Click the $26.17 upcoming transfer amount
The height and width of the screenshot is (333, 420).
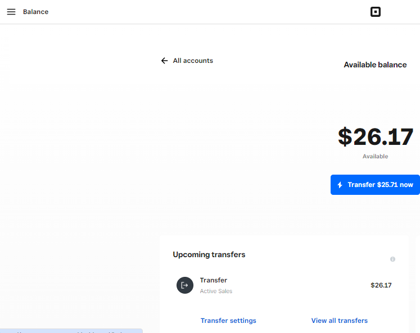[381, 285]
